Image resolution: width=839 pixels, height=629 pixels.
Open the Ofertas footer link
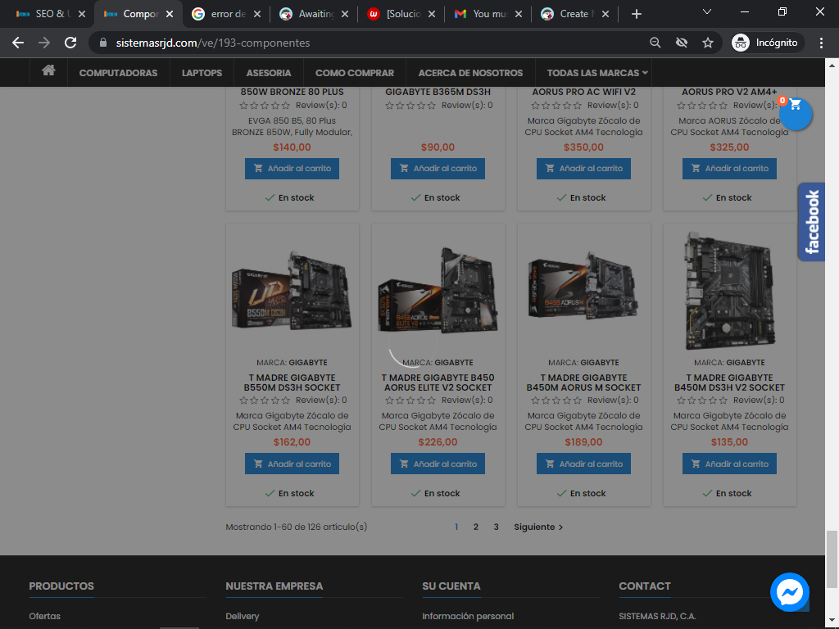(45, 616)
